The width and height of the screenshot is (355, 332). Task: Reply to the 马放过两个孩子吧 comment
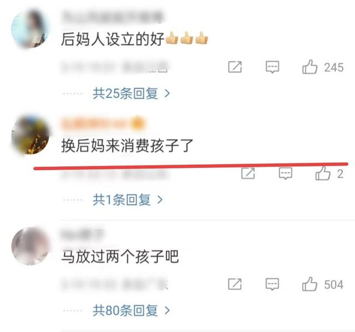click(272, 284)
